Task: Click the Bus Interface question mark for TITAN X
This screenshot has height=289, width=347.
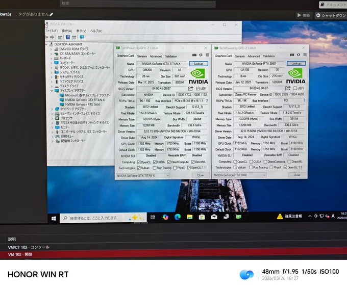Action: coord(207,100)
